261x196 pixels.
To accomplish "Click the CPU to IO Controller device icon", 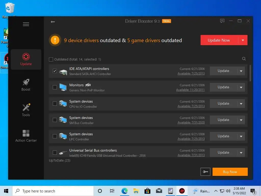I will point(63,104).
